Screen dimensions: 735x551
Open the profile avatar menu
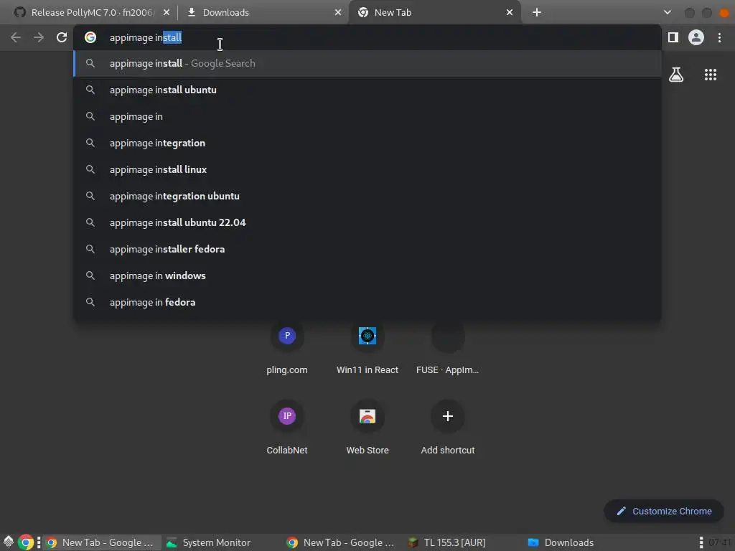[696, 37]
